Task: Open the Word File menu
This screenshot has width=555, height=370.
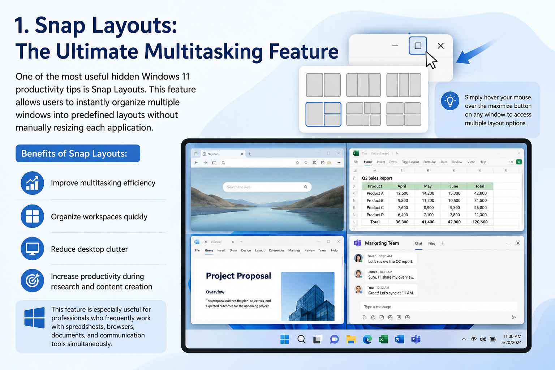Action: pyautogui.click(x=197, y=250)
